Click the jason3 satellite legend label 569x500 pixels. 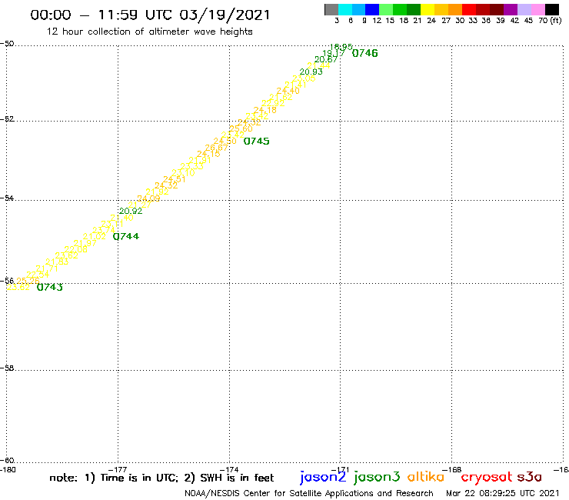(x=377, y=478)
